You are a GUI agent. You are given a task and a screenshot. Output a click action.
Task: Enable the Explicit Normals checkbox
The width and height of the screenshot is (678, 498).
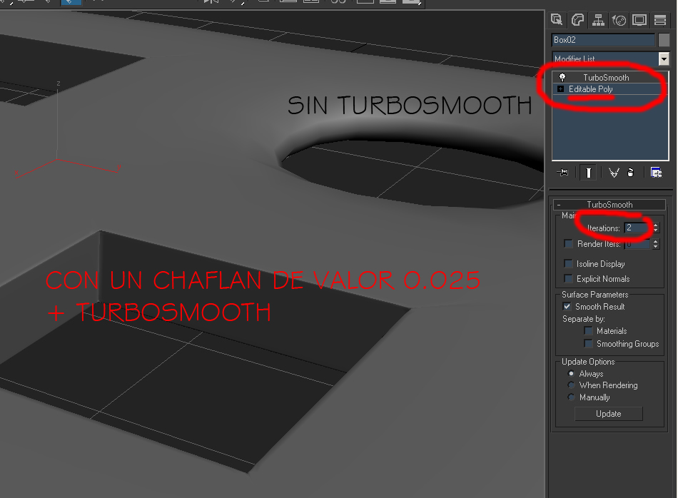569,278
